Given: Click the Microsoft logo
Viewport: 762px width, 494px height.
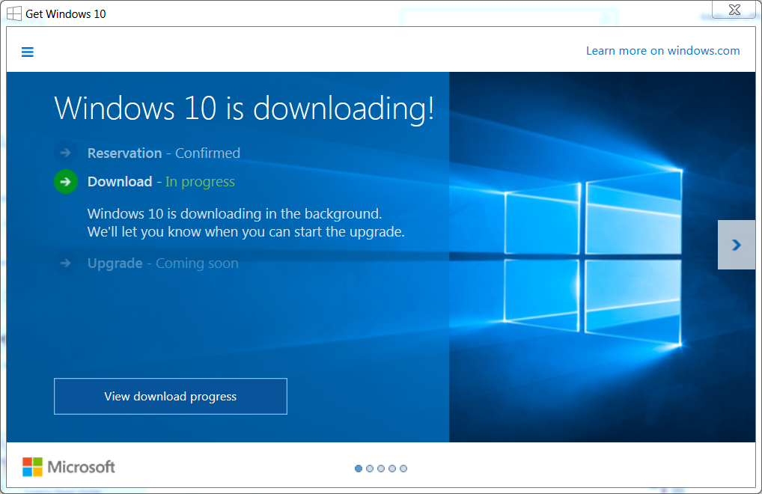Looking at the screenshot, I should 69,467.
